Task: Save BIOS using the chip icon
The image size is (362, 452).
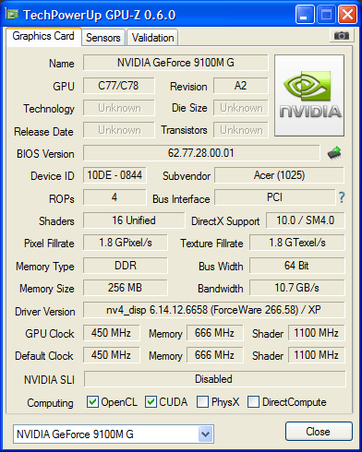Action: [x=334, y=153]
